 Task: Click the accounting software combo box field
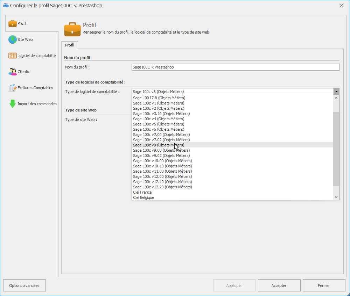[x=233, y=92]
